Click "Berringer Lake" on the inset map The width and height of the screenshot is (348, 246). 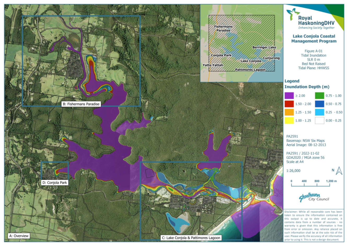point(264,47)
